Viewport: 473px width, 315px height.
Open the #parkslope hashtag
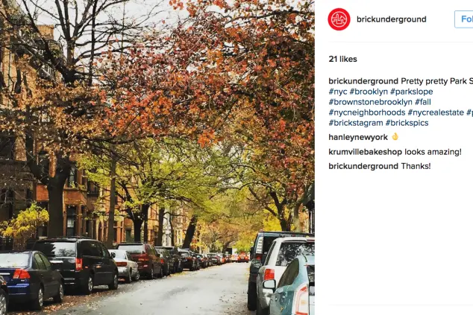(x=412, y=92)
